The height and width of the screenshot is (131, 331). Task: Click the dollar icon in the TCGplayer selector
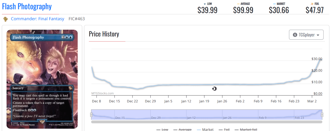[x=295, y=35]
